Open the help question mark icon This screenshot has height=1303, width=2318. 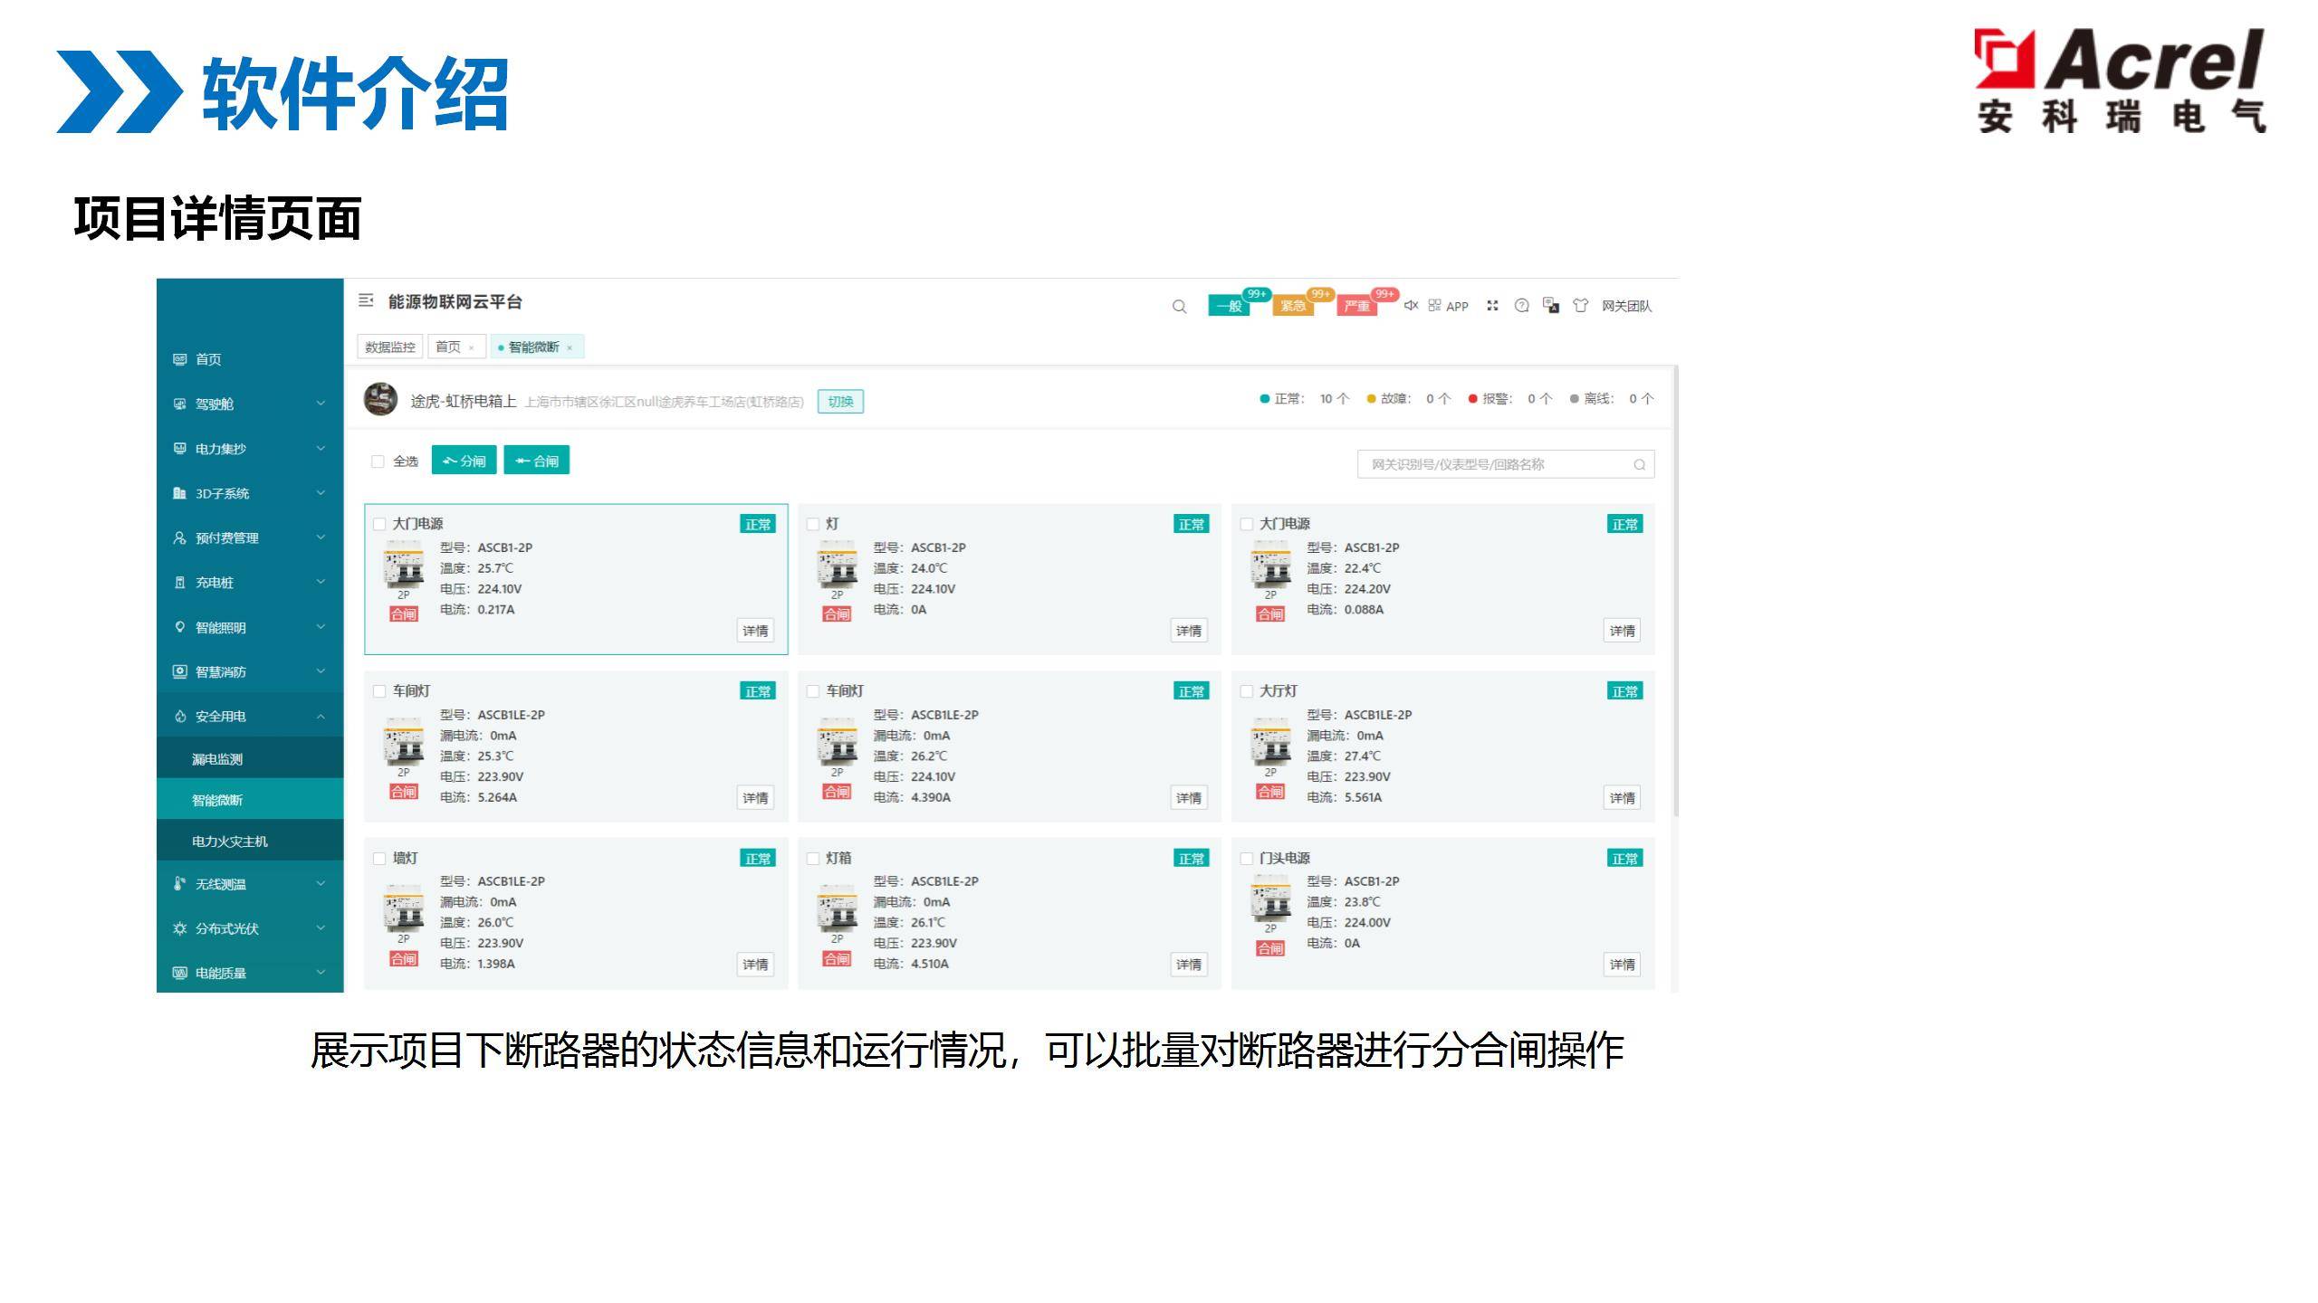click(x=1522, y=306)
